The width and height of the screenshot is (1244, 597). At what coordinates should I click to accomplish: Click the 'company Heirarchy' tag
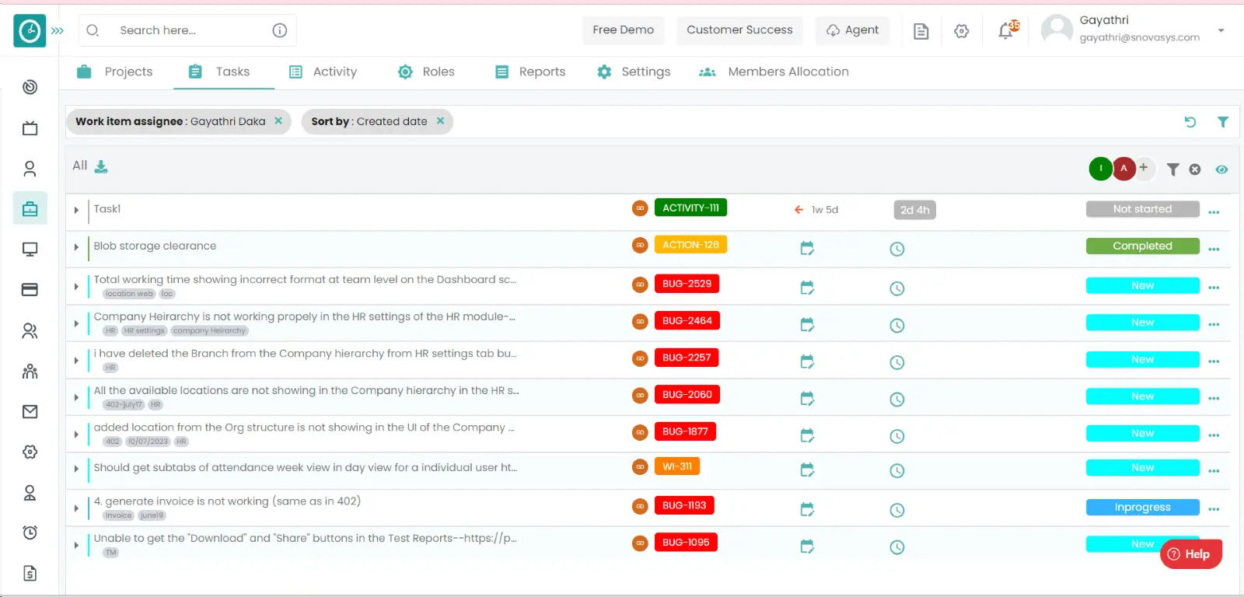click(x=209, y=331)
